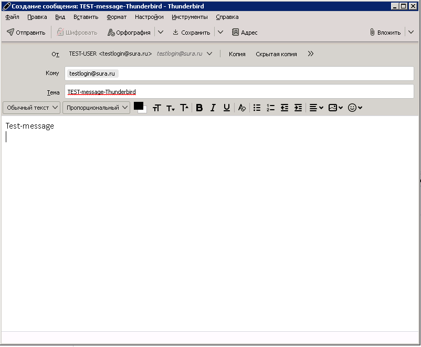Remove text formatting with eraser icon

point(241,108)
